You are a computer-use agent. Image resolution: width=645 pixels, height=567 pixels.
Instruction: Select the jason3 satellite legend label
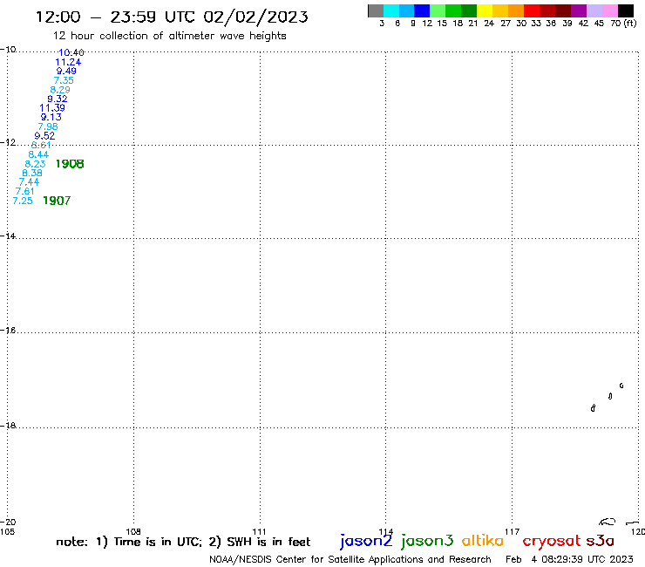coord(427,541)
